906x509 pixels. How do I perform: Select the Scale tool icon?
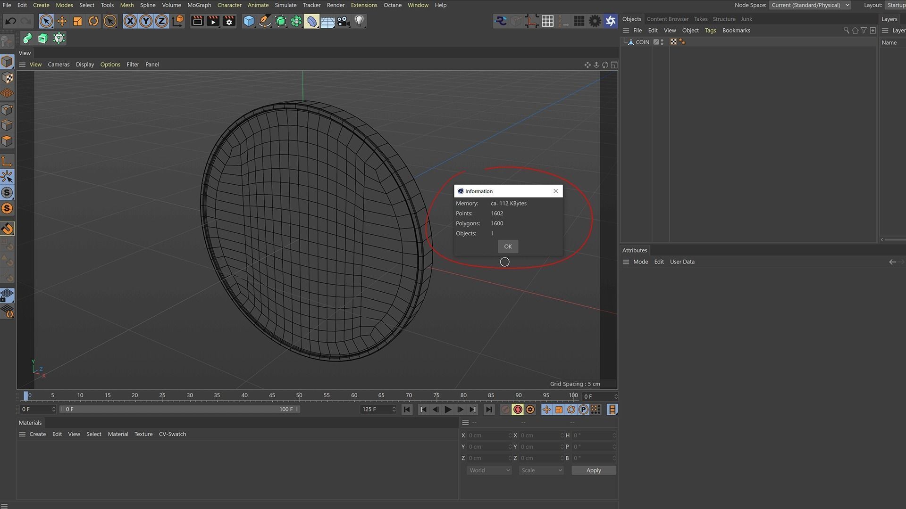(78, 21)
